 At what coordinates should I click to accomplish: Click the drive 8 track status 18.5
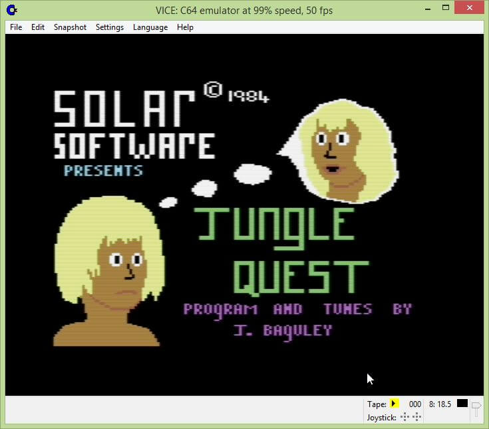440,404
